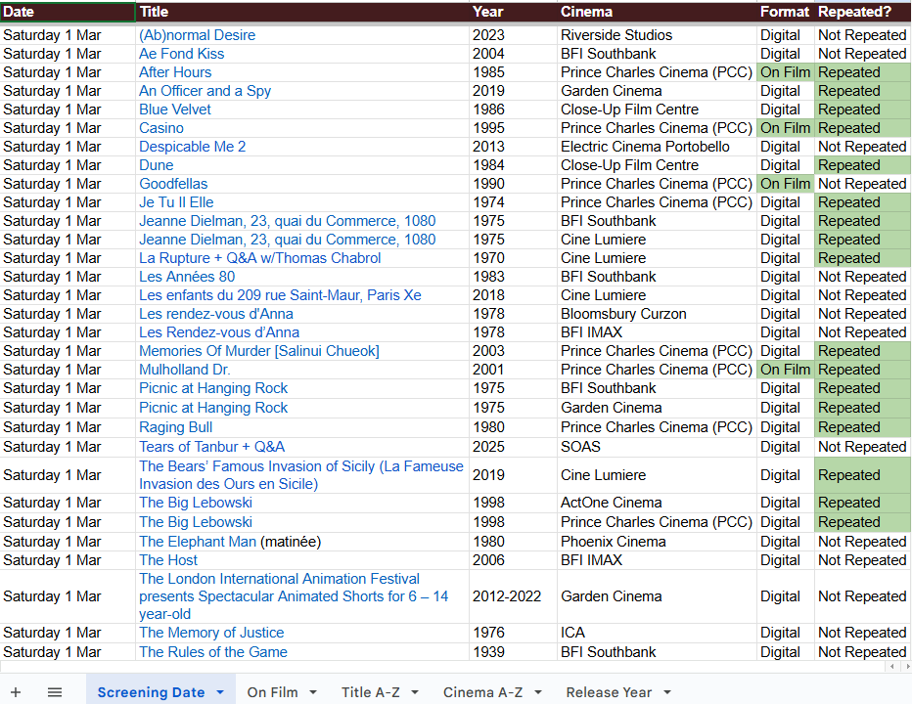Open the An Officer and a Spy link
The width and height of the screenshot is (912, 704).
pyautogui.click(x=205, y=91)
